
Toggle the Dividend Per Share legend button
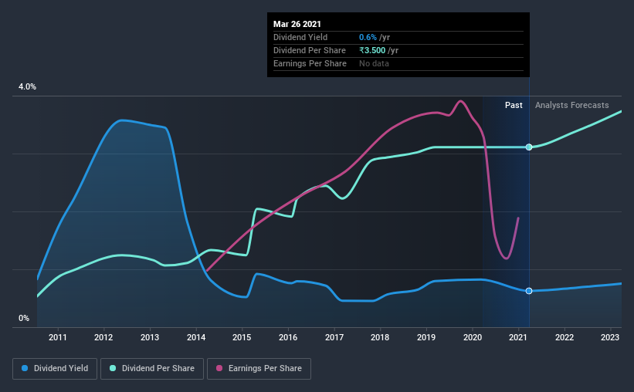pyautogui.click(x=152, y=369)
